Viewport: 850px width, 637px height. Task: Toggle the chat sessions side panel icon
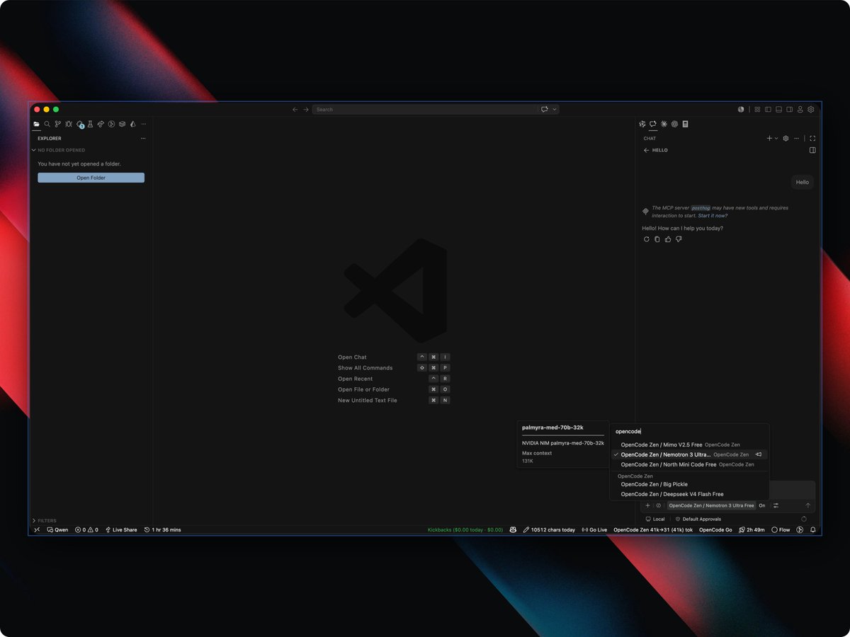point(812,150)
